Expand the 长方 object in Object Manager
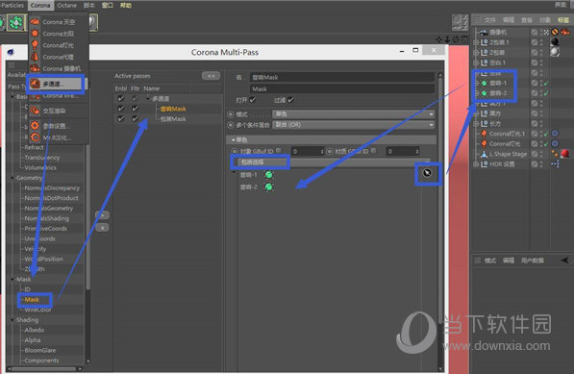 [x=476, y=124]
